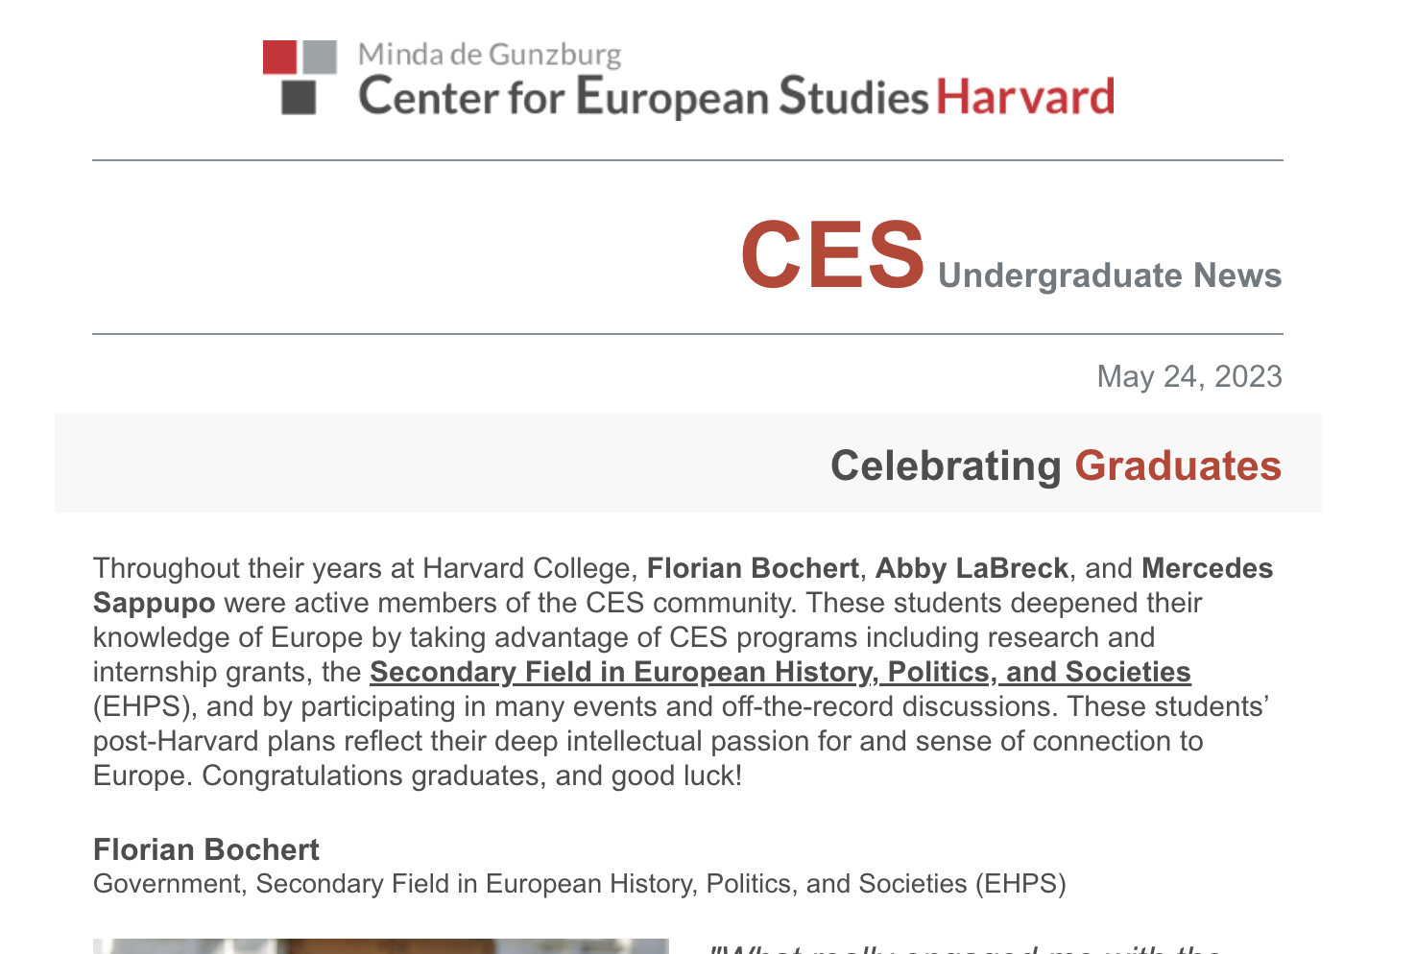Click the italic quote beginning What really
This screenshot has width=1416, height=954.
965,948
